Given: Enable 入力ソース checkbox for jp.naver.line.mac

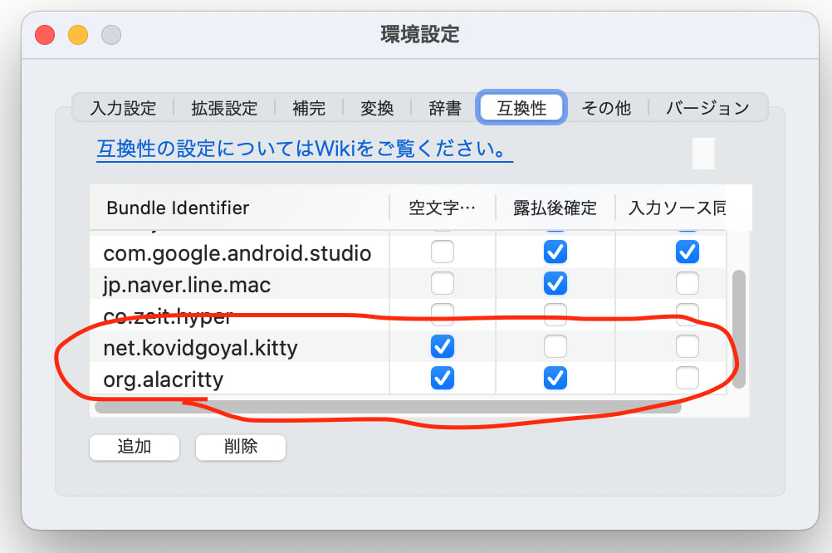Looking at the screenshot, I should (x=688, y=283).
